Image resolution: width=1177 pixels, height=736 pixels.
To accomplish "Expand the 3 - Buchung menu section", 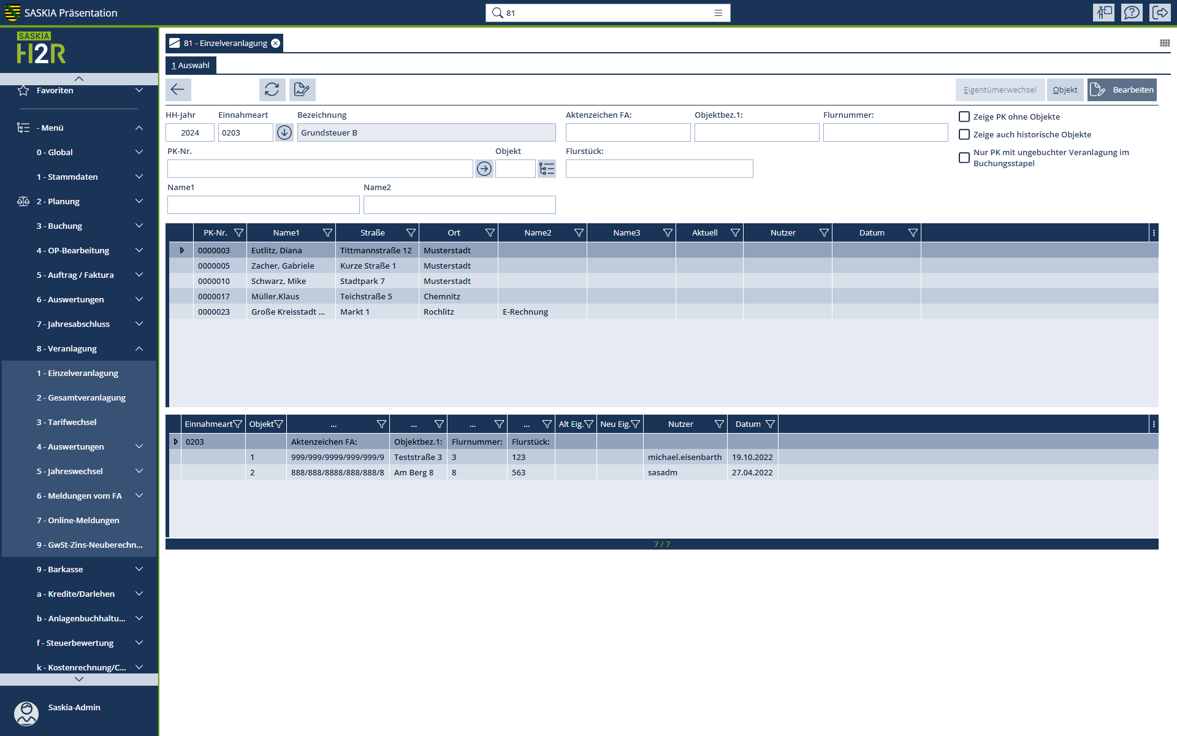I will pyautogui.click(x=139, y=226).
